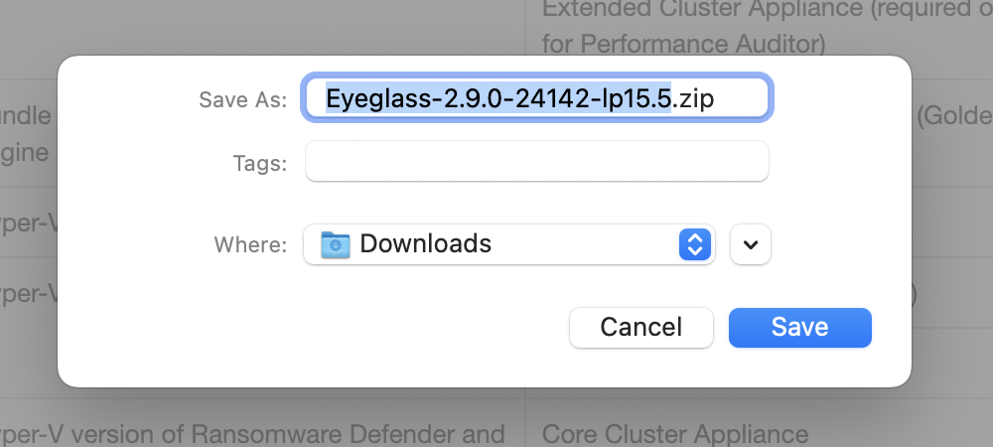The width and height of the screenshot is (993, 447).
Task: Cancel the save dialog
Action: (640, 327)
